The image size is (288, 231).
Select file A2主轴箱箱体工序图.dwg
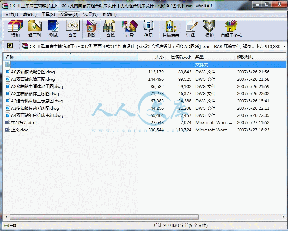(x=35, y=94)
